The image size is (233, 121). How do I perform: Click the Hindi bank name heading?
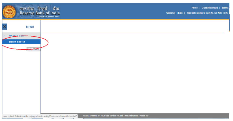click(x=39, y=9)
